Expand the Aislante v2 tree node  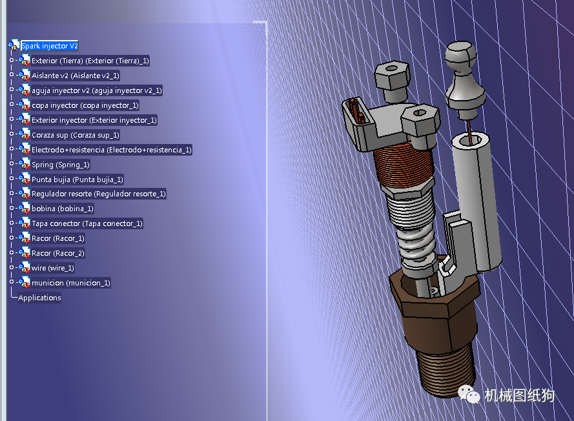(x=12, y=74)
